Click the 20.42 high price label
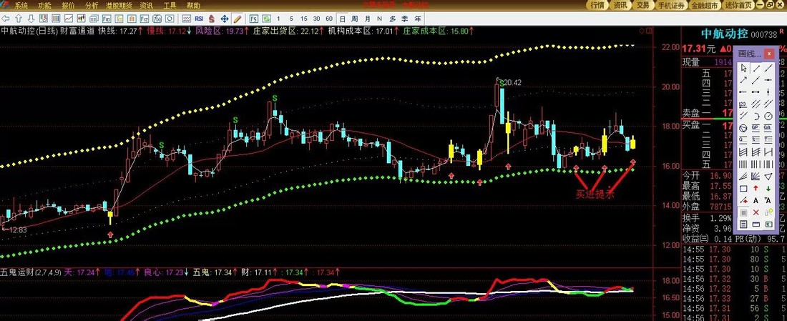787x321 pixels. click(x=512, y=82)
